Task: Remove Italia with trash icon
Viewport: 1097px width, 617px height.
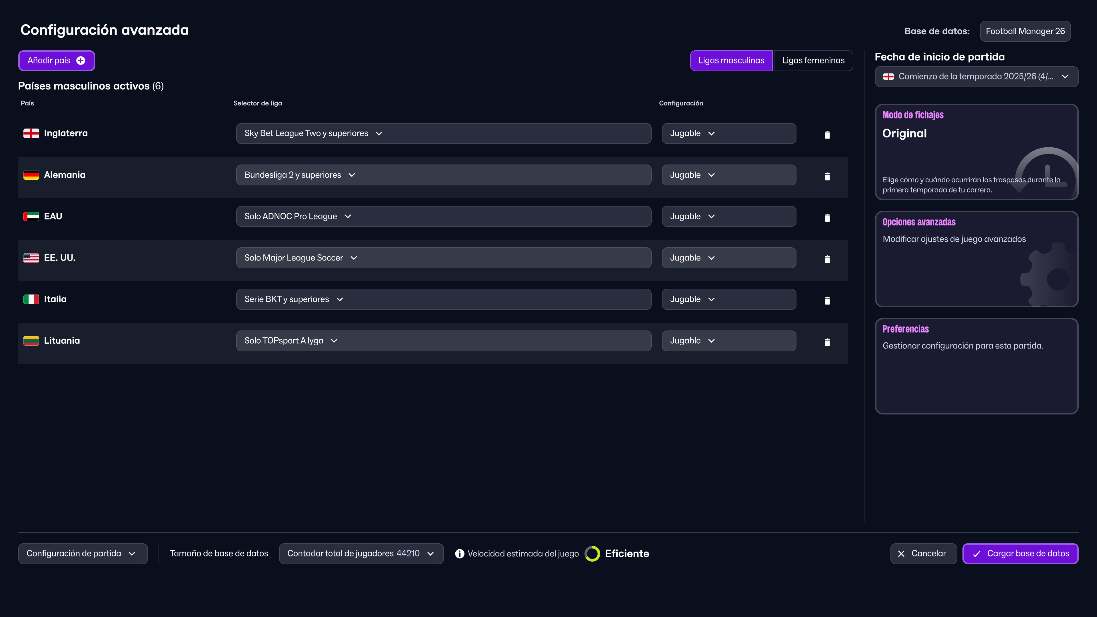Action: [x=827, y=301]
